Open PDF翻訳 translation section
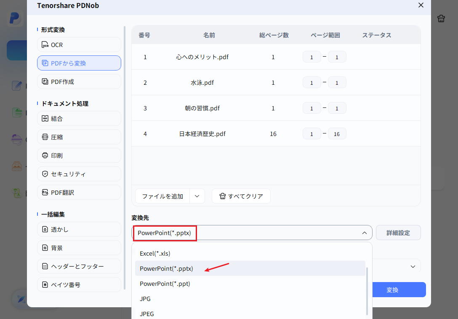 (79, 192)
